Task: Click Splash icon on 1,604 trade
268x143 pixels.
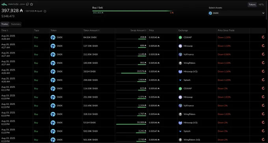Action: [181, 80]
